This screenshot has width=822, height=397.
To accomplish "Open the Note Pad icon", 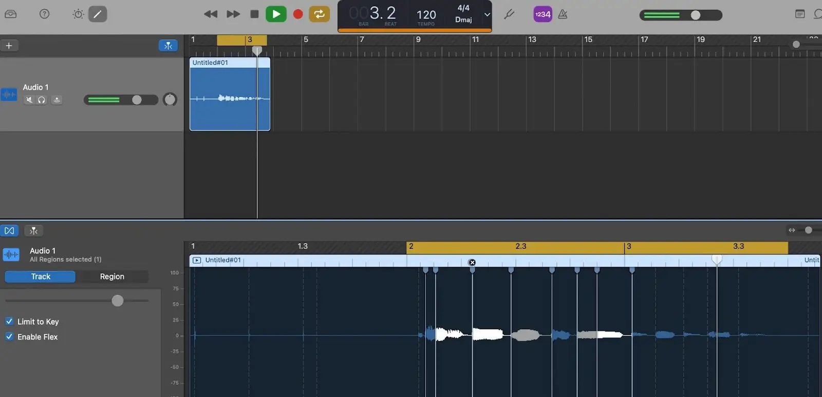I will pyautogui.click(x=799, y=14).
